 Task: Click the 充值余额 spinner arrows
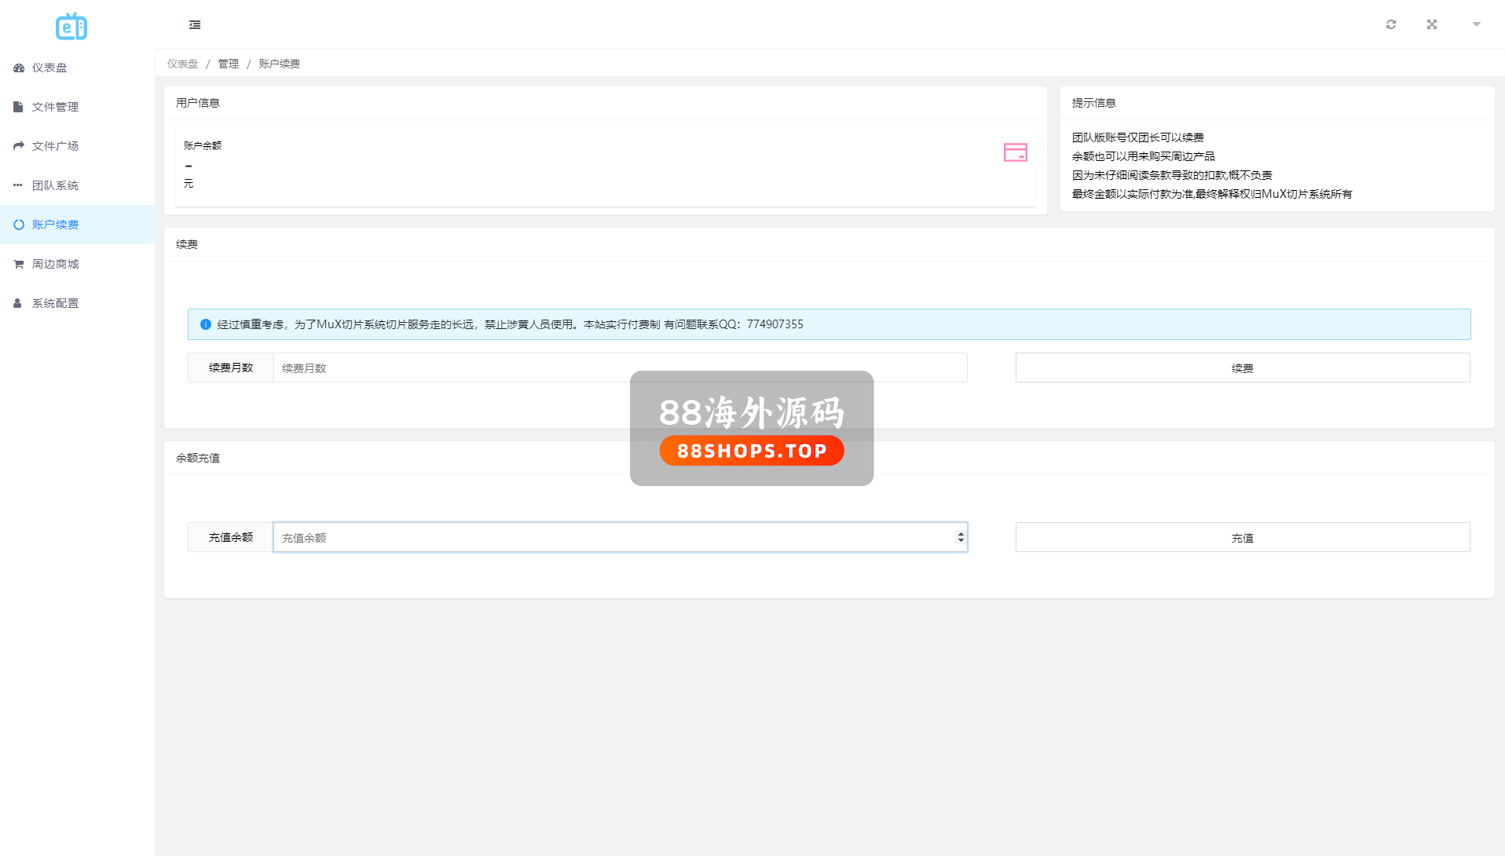(960, 537)
